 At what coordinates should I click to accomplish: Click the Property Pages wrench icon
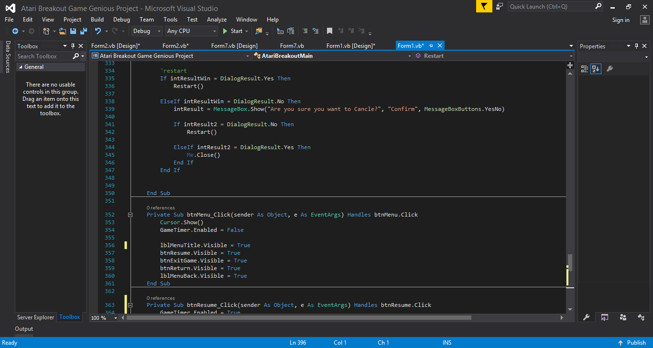609,69
